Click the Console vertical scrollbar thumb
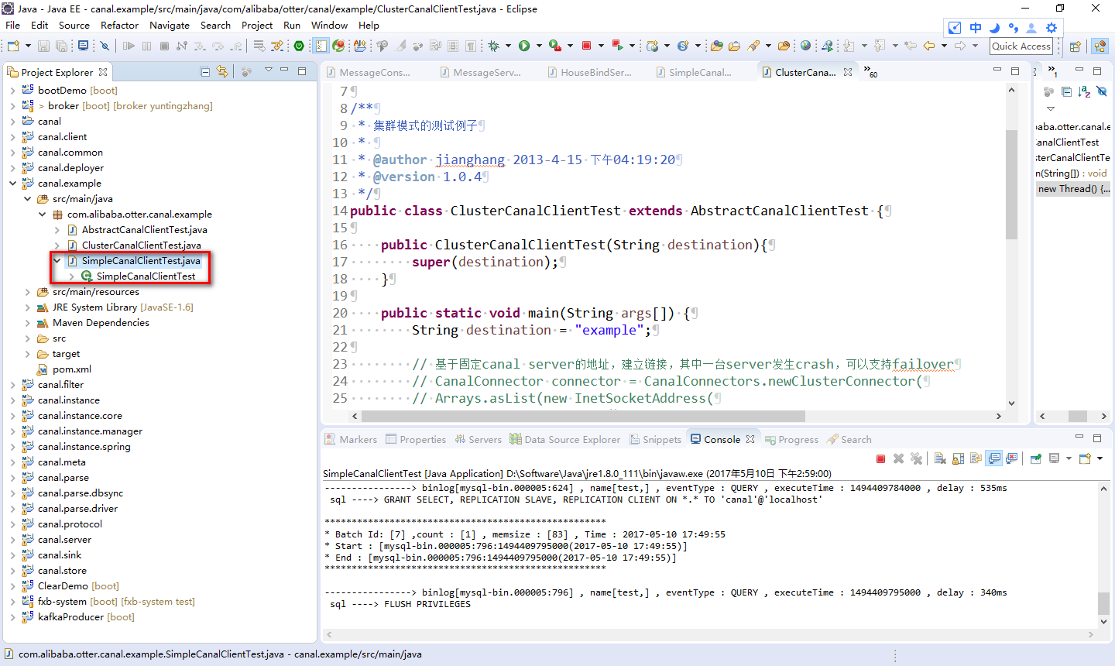This screenshot has height=666, width=1115. [x=1103, y=602]
